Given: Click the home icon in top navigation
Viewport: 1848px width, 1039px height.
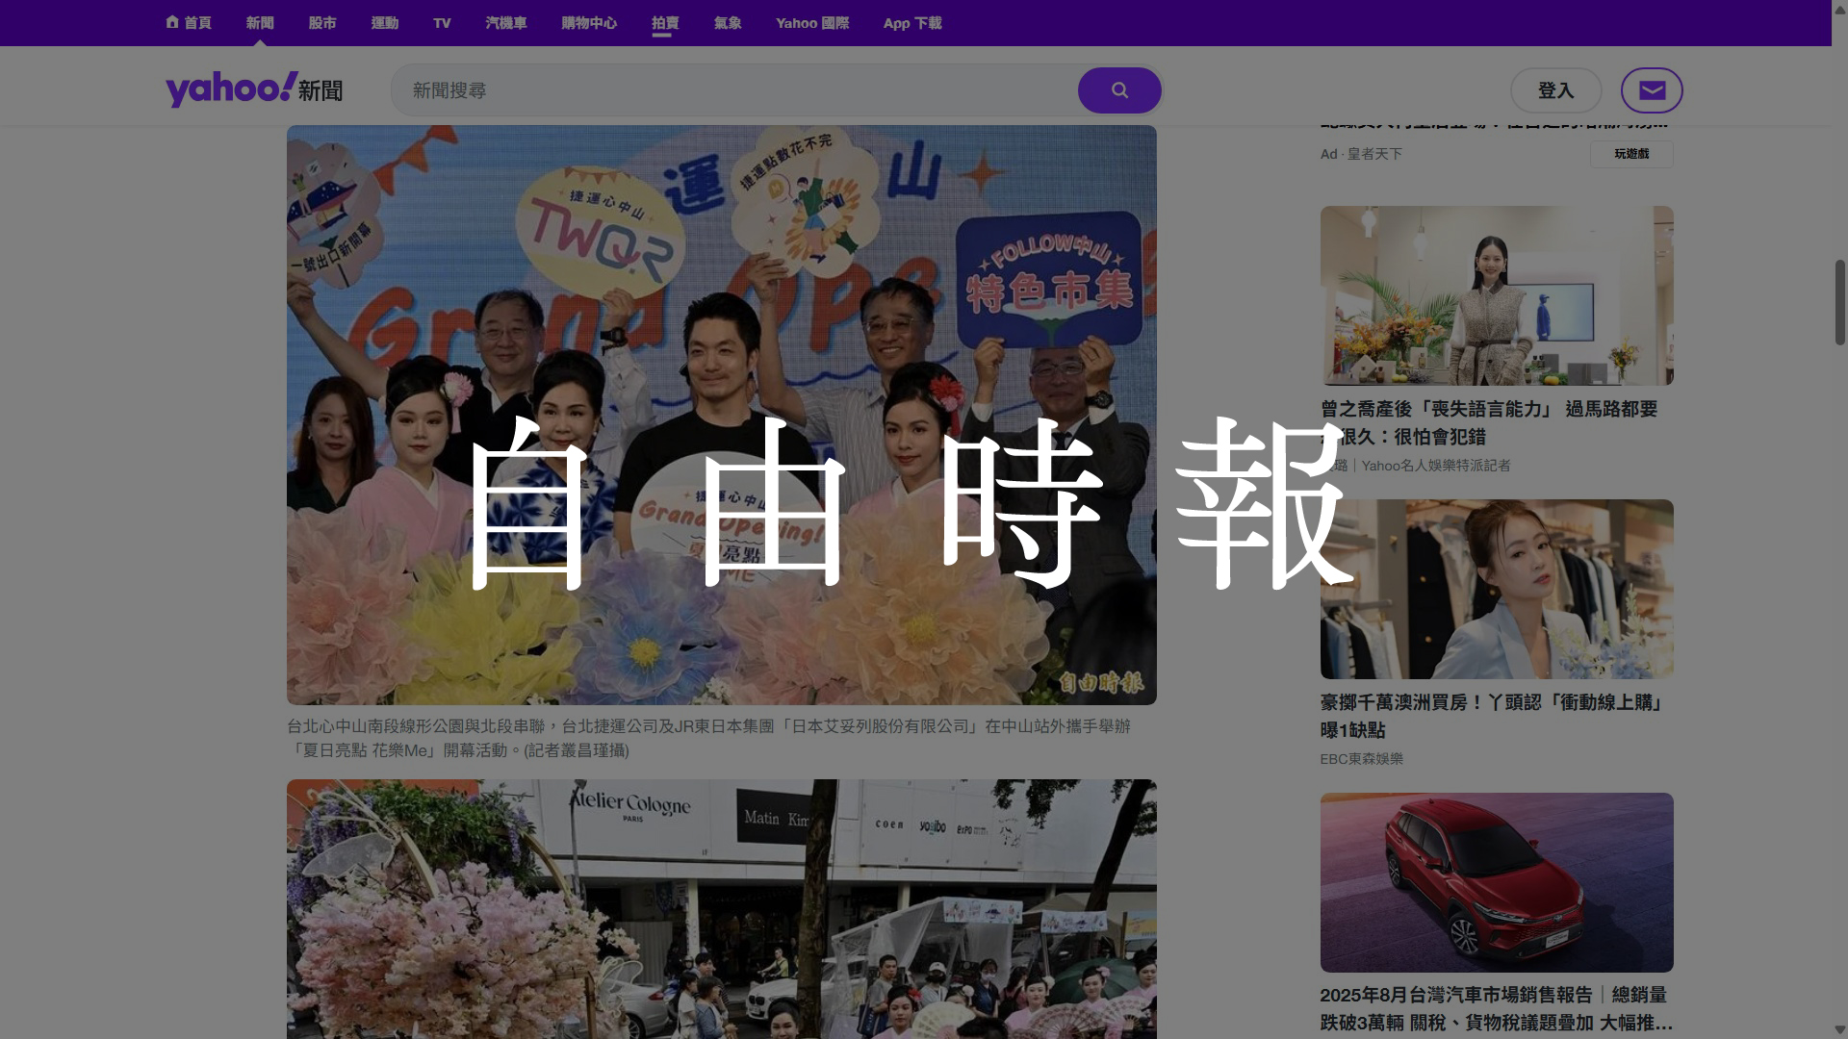Looking at the screenshot, I should click(x=172, y=22).
